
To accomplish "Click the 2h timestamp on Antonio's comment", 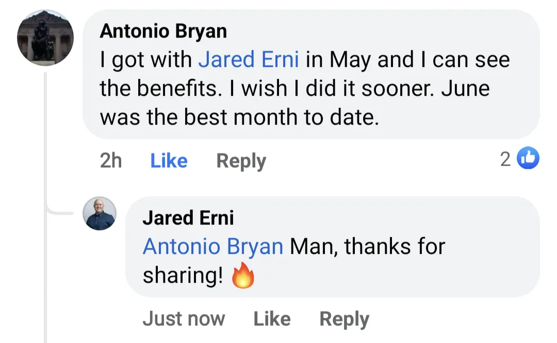I will coord(111,161).
